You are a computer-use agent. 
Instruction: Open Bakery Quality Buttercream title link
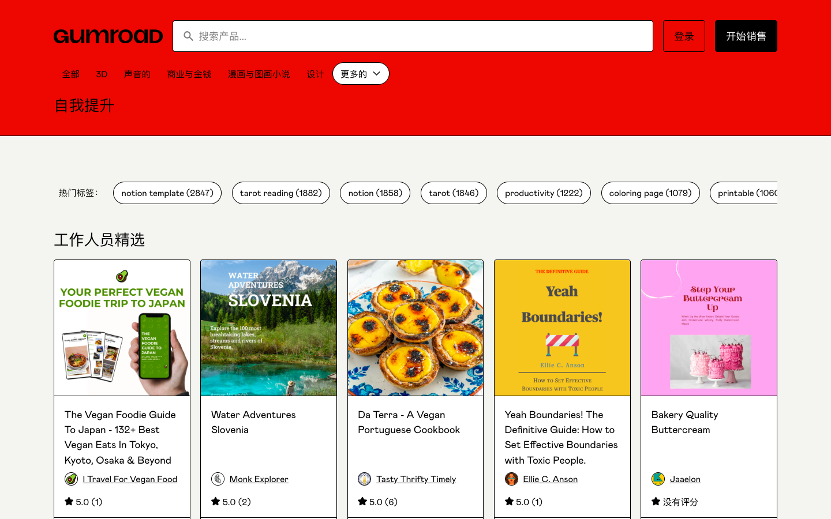coord(684,422)
